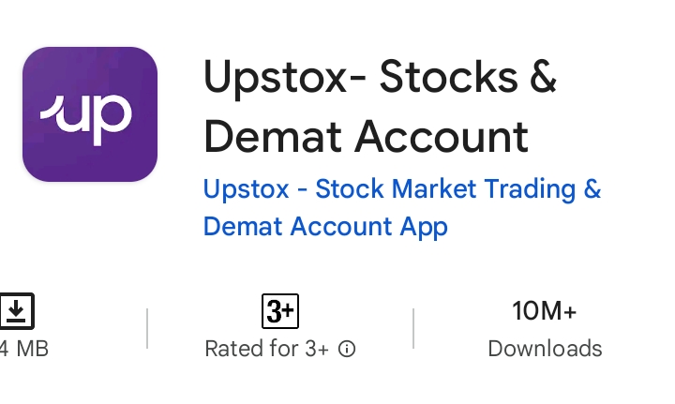
Task: Click the purple Upstox app icon
Action: pos(90,114)
